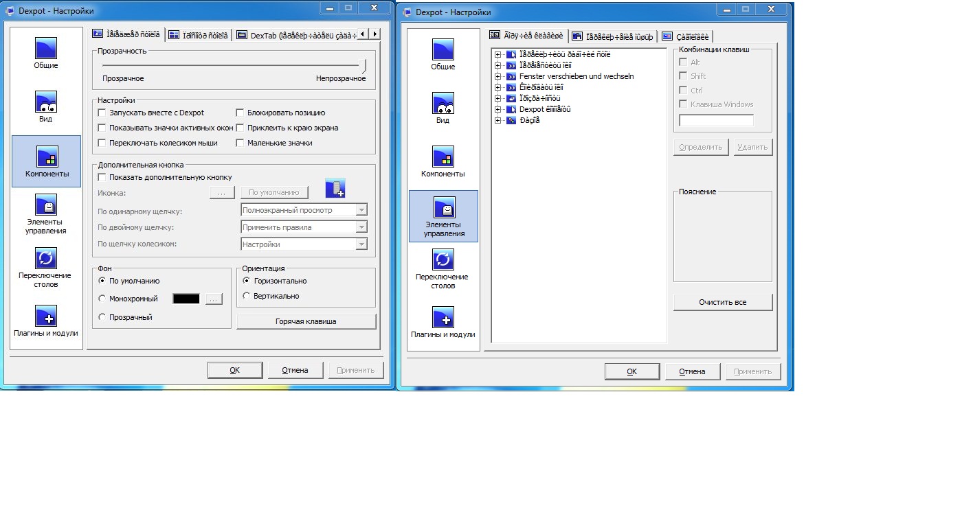973x508 pixels.
Task: Click the Горячая клавиша button
Action: (306, 321)
